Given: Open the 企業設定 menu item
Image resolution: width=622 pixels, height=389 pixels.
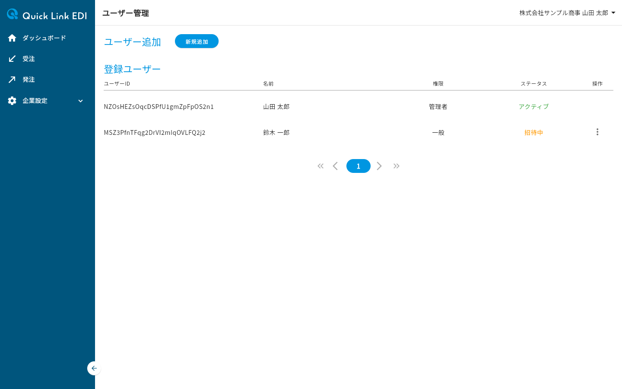Looking at the screenshot, I should (x=48, y=101).
